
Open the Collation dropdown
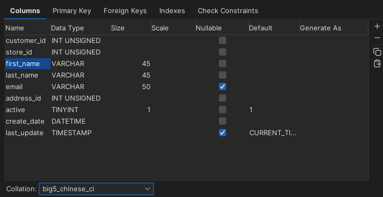click(96, 189)
